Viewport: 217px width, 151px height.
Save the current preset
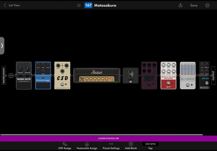tap(194, 5)
